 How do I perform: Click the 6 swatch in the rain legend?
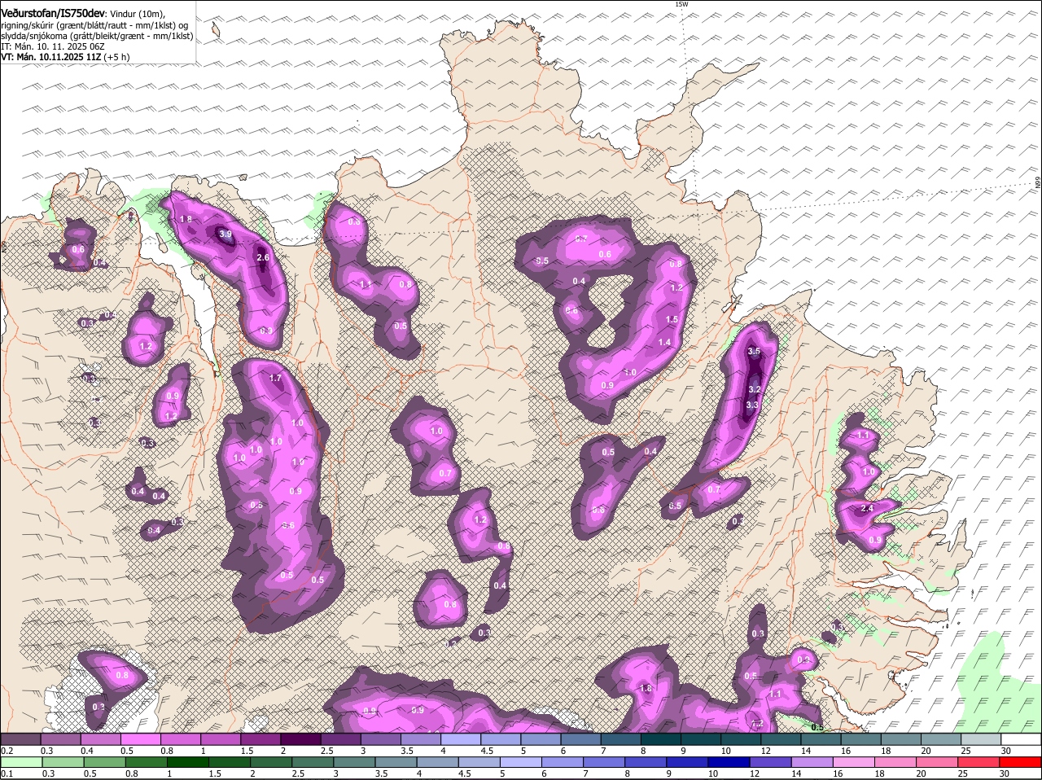[562, 762]
